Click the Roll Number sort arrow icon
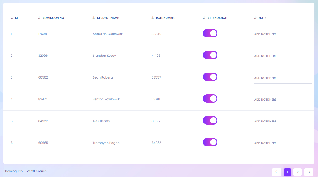318x177 pixels. point(153,18)
